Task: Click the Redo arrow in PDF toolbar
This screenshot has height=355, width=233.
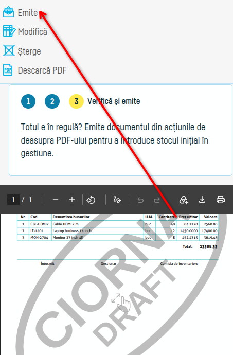Action: click(x=157, y=200)
